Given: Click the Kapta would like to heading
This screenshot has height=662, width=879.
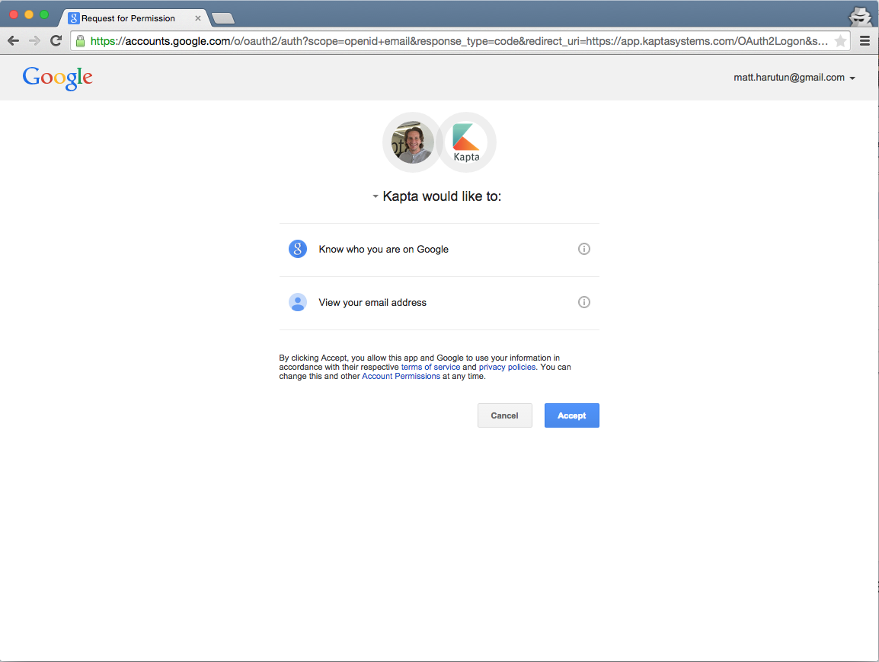Looking at the screenshot, I should click(442, 196).
